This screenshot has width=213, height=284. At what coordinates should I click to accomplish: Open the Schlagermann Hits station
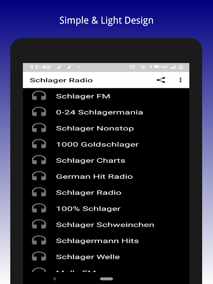coord(106,241)
